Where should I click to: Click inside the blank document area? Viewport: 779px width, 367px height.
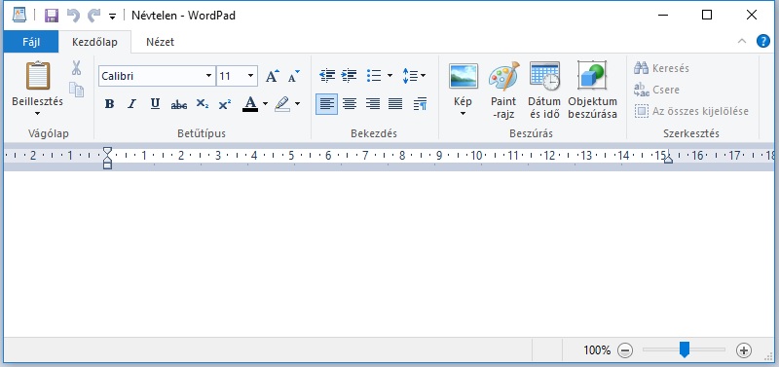(389, 254)
